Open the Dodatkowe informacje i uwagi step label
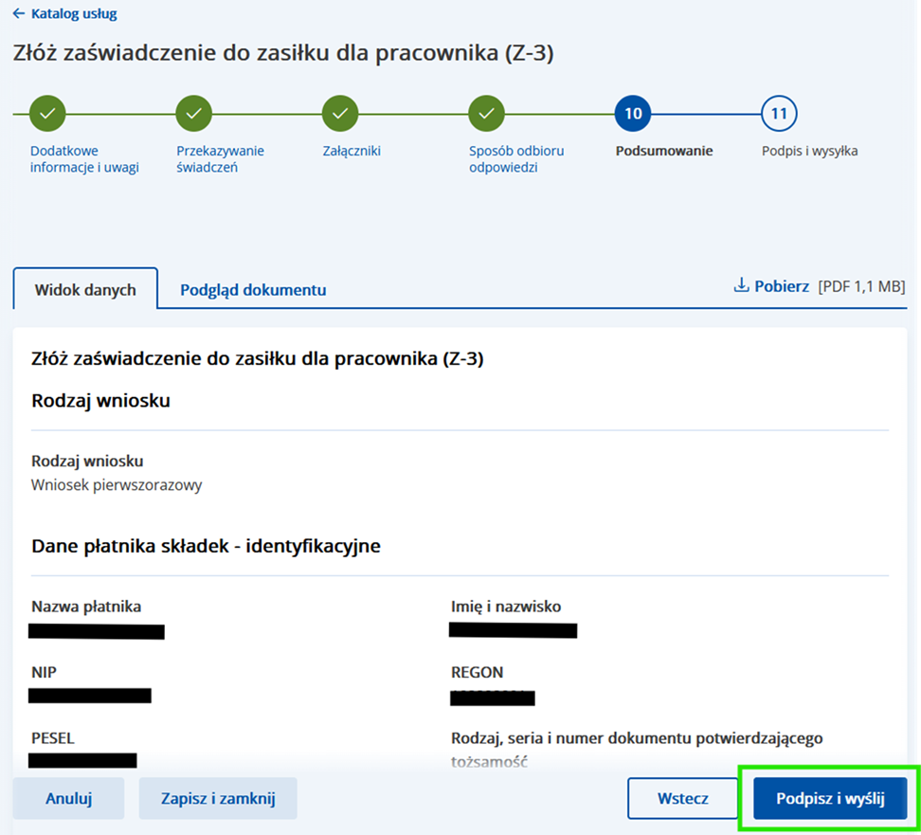This screenshot has width=921, height=835. point(84,159)
